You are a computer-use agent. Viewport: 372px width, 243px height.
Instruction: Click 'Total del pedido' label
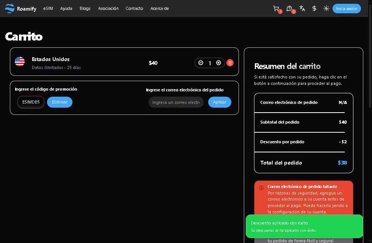(x=281, y=163)
